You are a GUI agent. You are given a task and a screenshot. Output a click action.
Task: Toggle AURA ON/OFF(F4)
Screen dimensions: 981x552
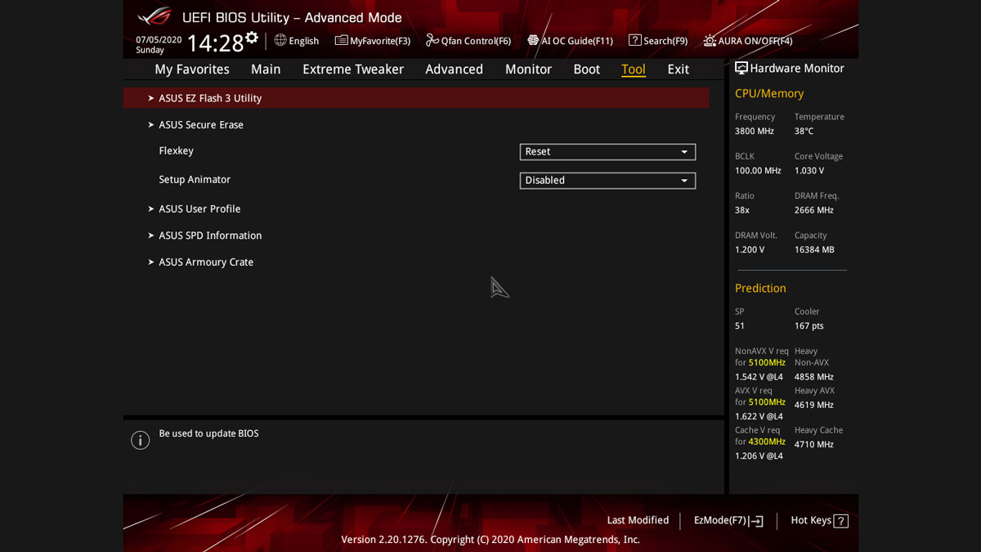coord(748,41)
